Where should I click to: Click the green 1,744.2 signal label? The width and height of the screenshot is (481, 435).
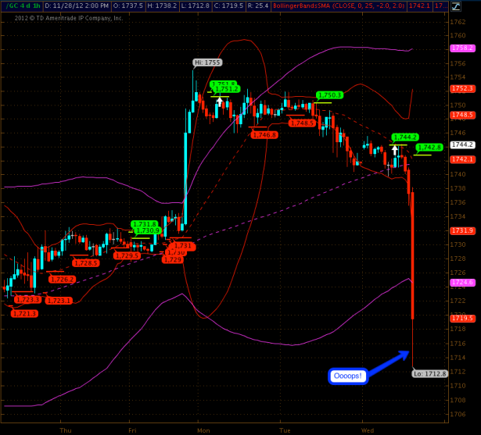click(405, 137)
